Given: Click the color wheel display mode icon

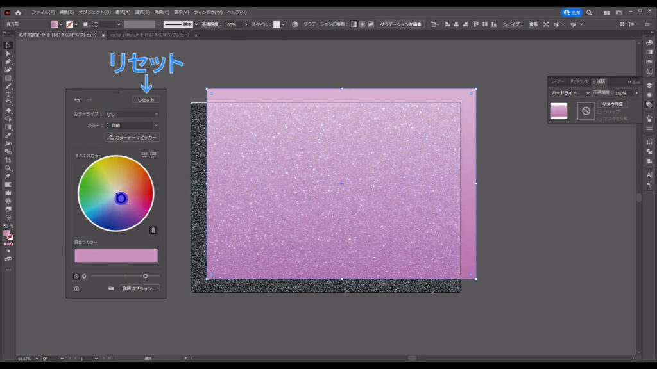Looking at the screenshot, I should tap(144, 154).
